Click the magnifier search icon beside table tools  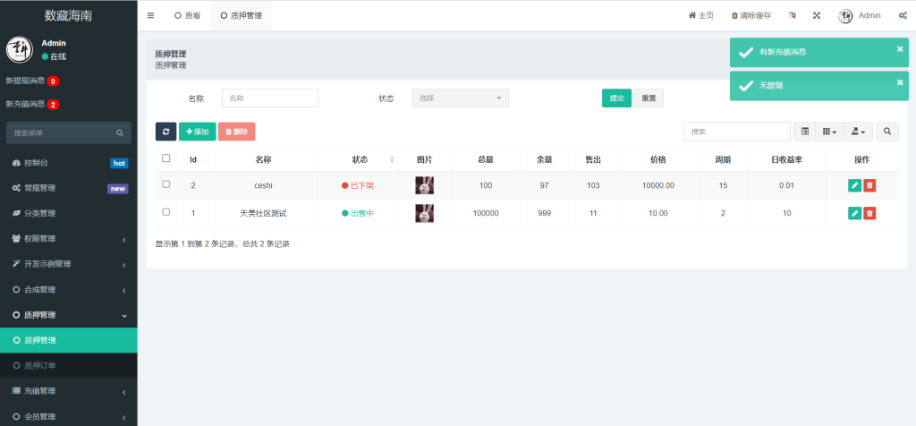click(887, 132)
